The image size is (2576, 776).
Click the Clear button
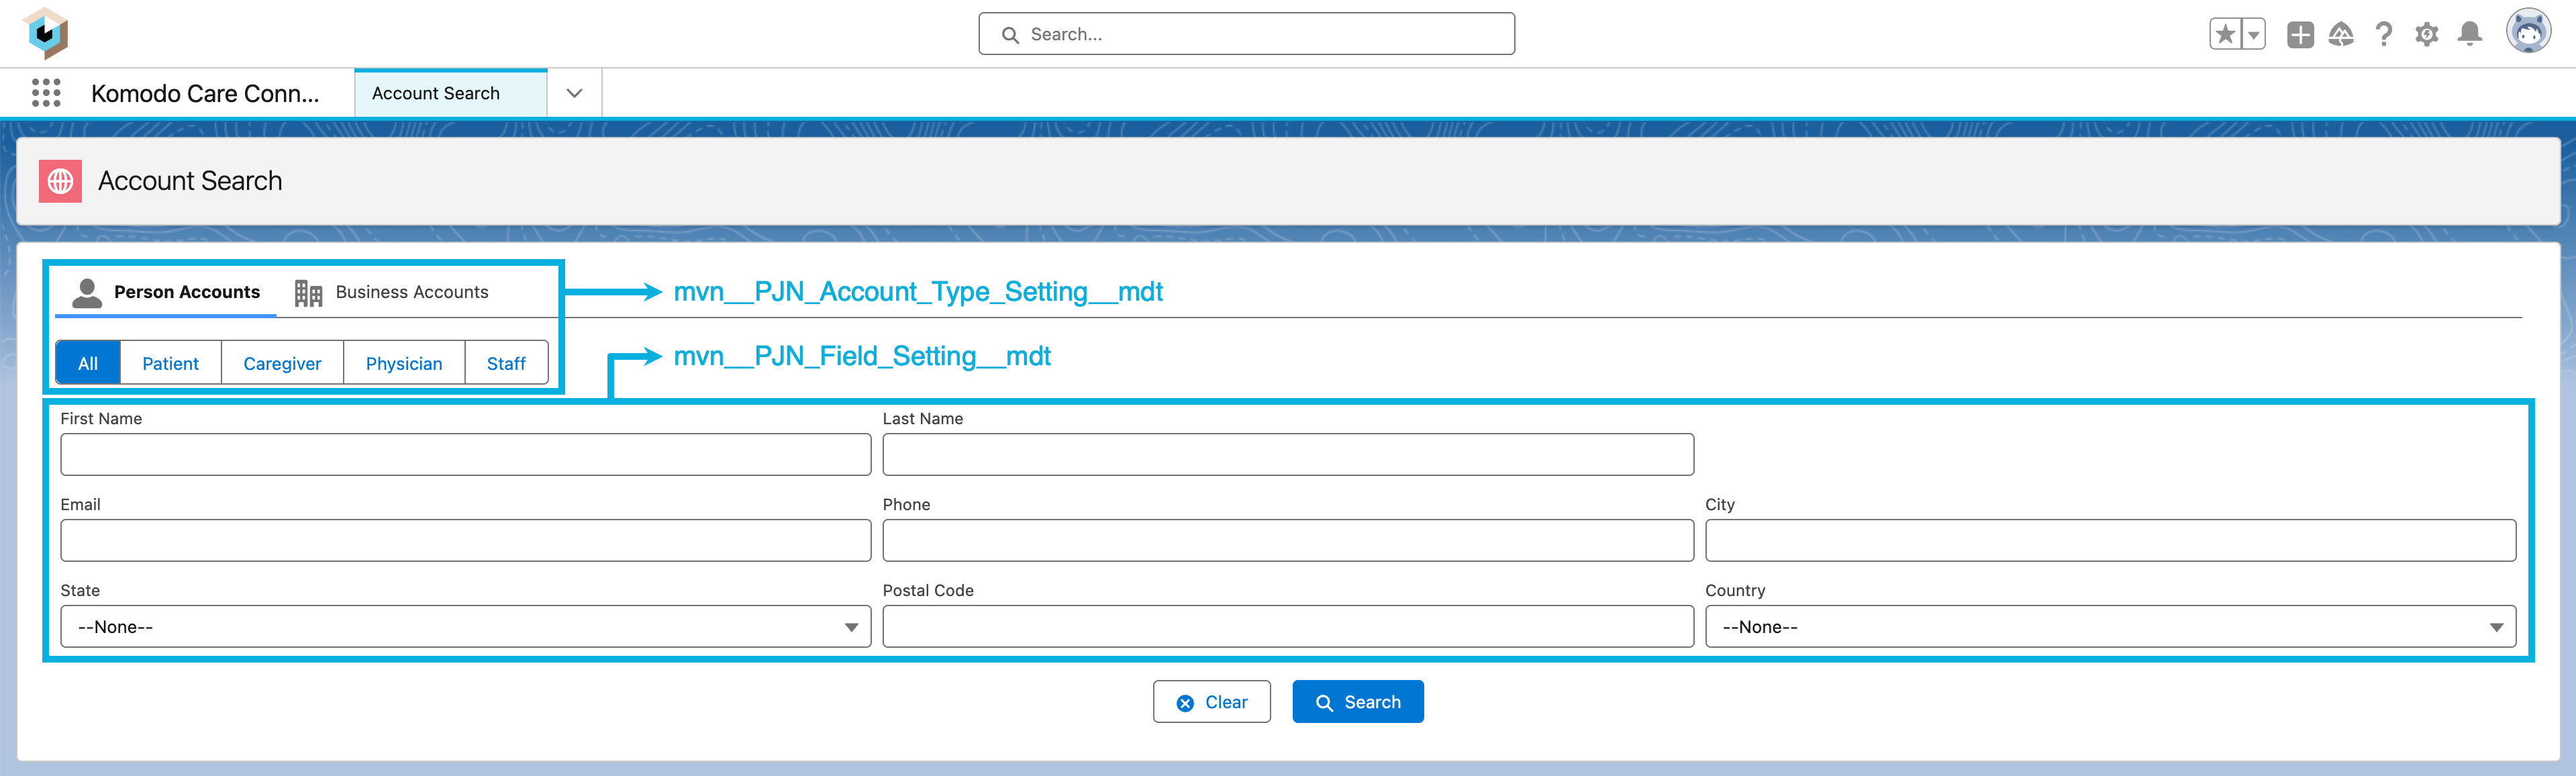pyautogui.click(x=1212, y=702)
